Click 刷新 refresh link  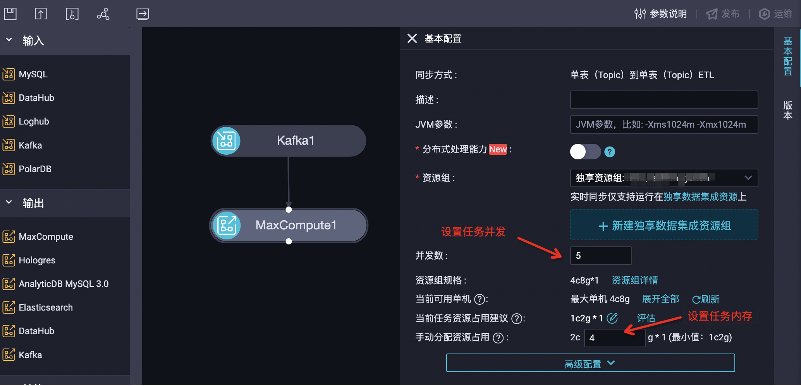[x=706, y=299]
